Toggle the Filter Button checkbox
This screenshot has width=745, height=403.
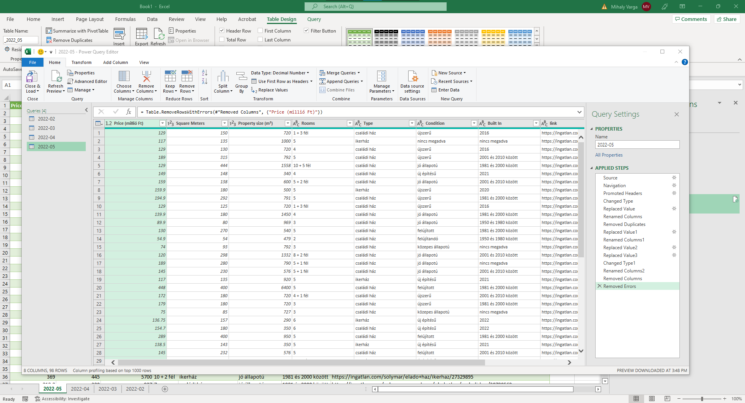point(307,31)
